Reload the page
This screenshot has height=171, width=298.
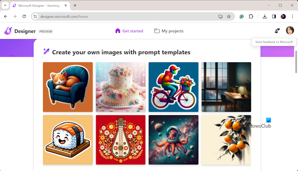(24, 17)
